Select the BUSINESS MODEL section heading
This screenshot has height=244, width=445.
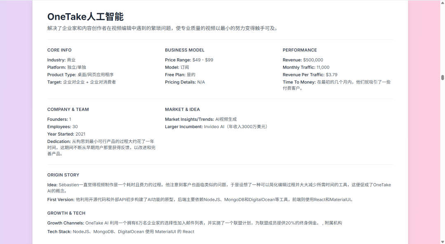(x=185, y=50)
